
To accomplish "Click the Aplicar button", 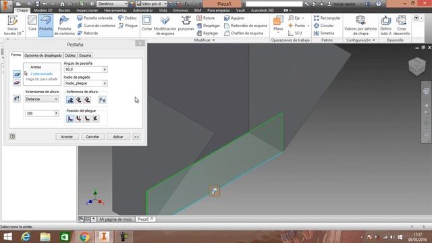I will coord(118,136).
